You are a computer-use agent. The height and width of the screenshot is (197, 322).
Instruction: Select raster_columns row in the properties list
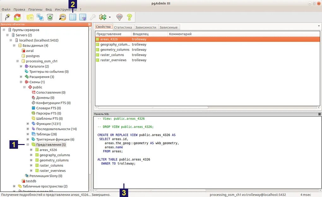207,55
